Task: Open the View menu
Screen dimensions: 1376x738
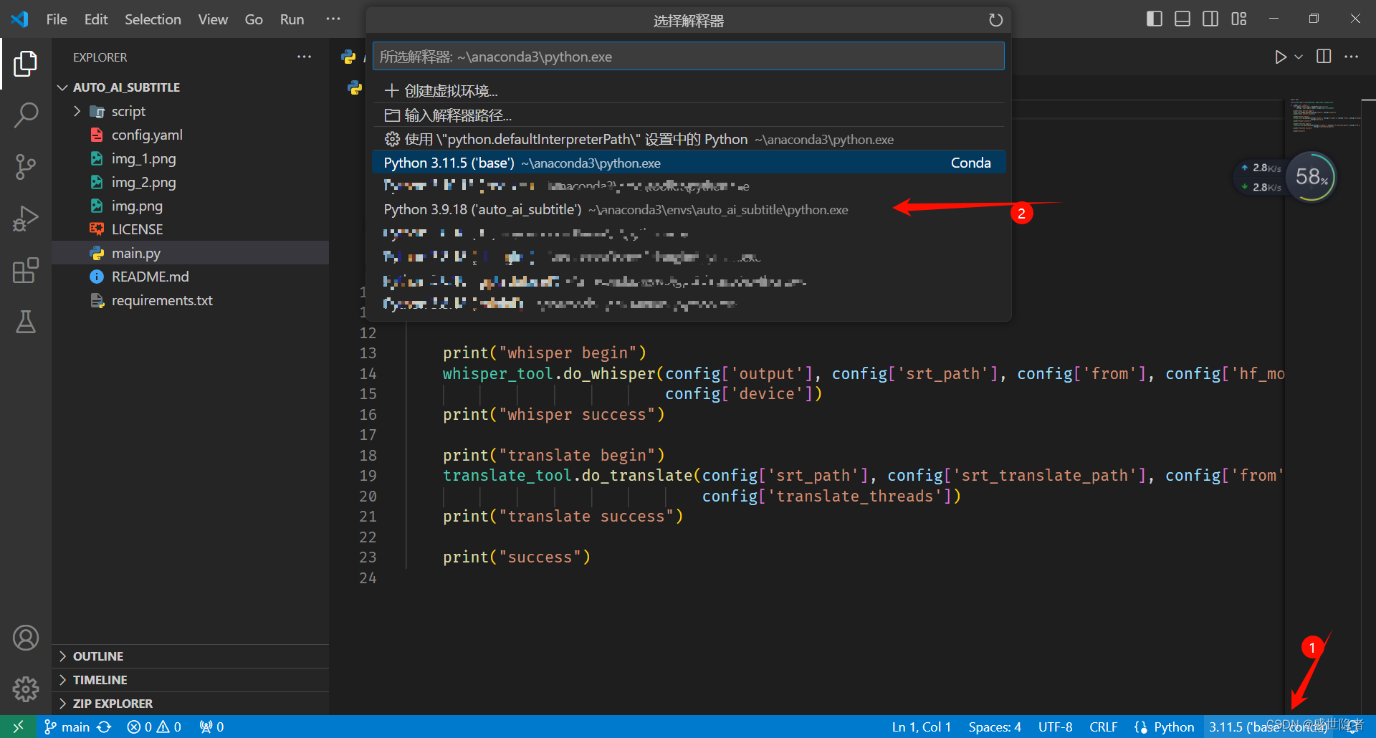Action: pos(213,19)
